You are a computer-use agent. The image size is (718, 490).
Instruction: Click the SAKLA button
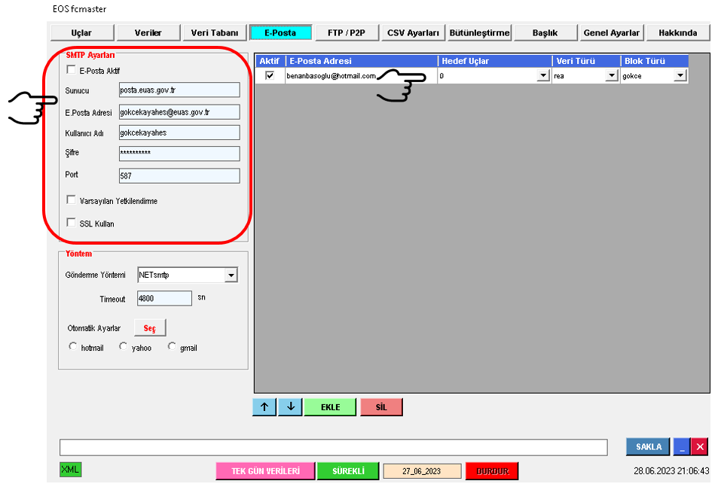[x=648, y=446]
